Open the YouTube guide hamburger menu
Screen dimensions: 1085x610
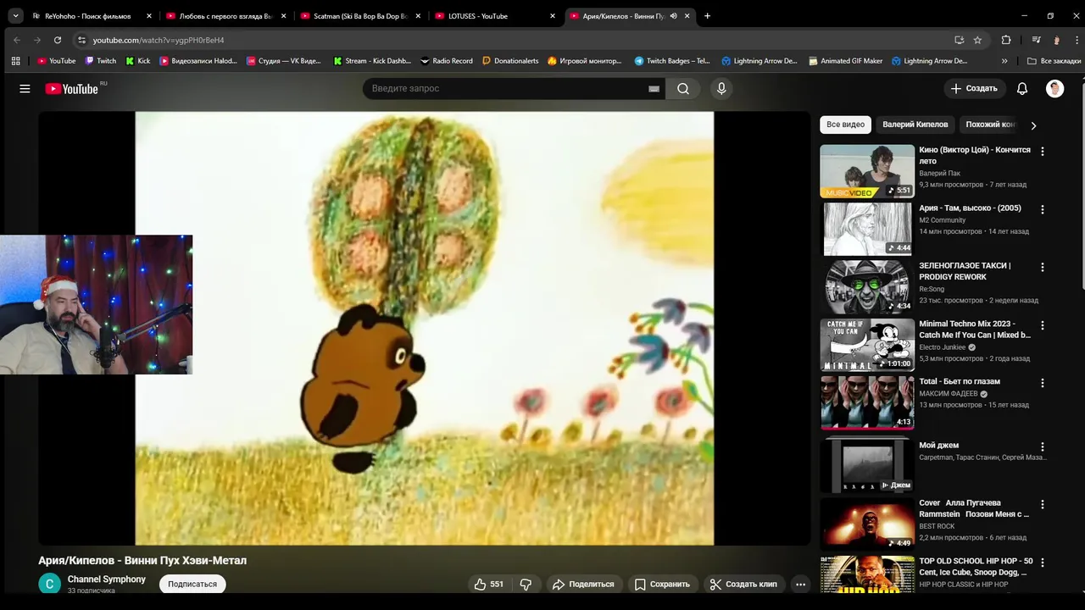pos(25,88)
